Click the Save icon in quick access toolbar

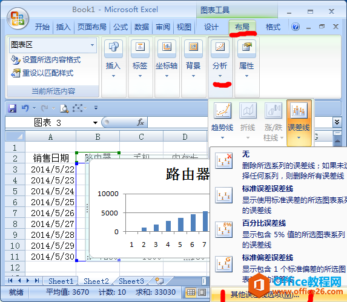(x=12, y=108)
